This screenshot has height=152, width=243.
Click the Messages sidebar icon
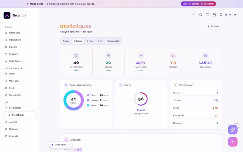[x=6, y=81]
